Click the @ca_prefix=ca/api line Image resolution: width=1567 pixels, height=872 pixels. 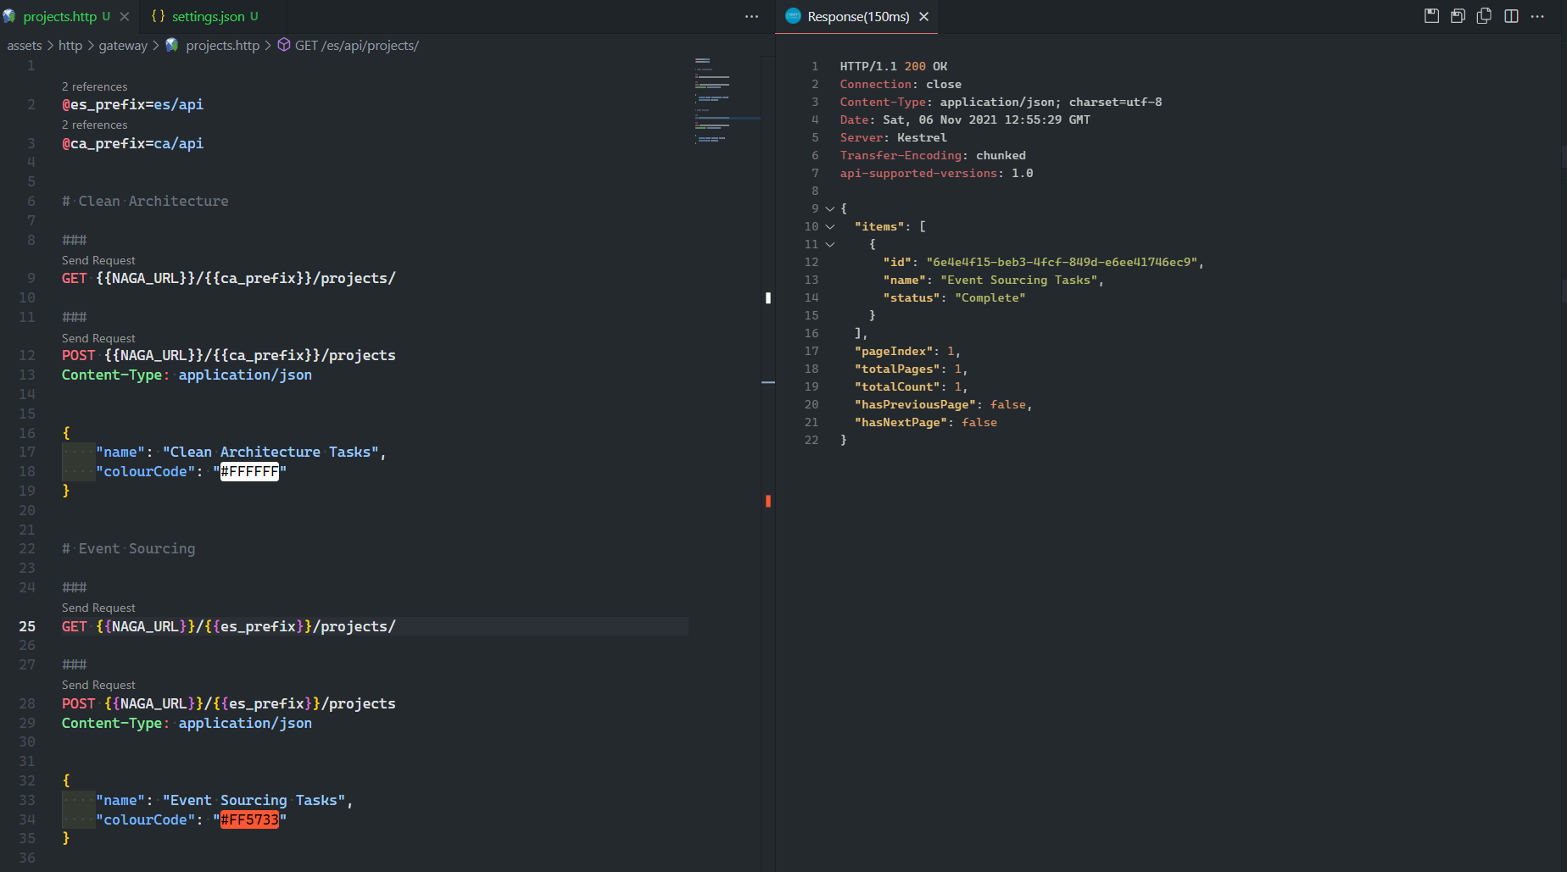(x=132, y=143)
